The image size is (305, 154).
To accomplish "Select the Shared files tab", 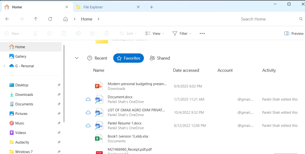I will [x=160, y=58].
